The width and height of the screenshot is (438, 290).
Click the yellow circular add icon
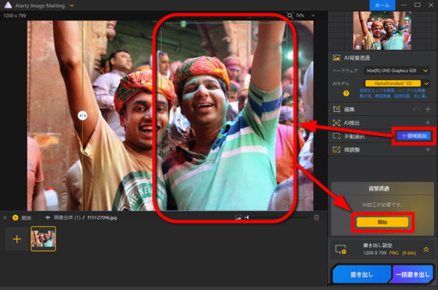click(x=16, y=217)
